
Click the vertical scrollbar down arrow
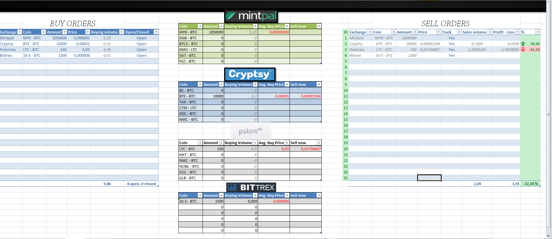[549, 236]
